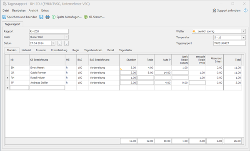This screenshot has width=250, height=151.
Task: Expand the Polier dropdown arrow
Action: (x=67, y=37)
